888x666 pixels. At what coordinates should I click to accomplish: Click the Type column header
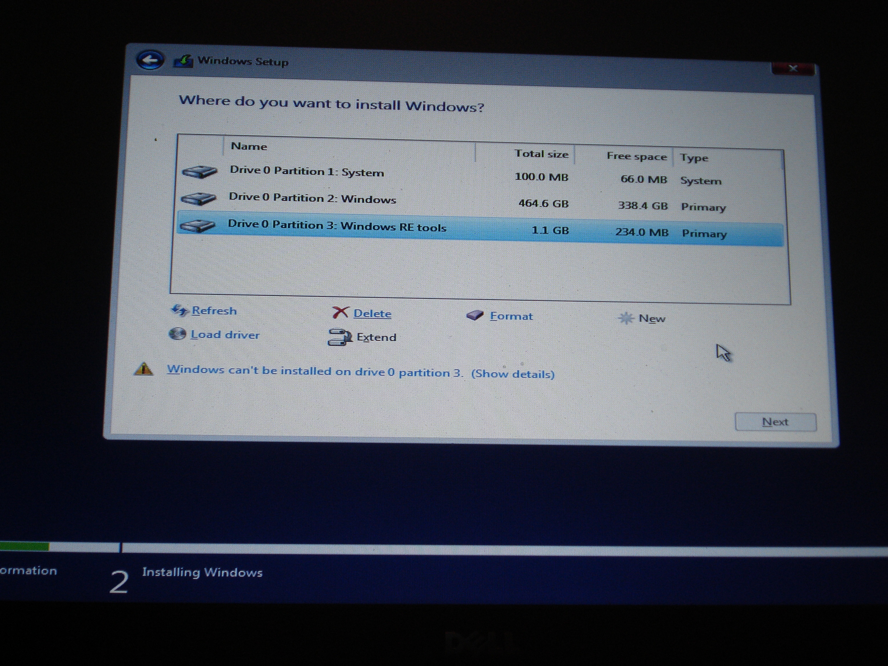pyautogui.click(x=694, y=158)
